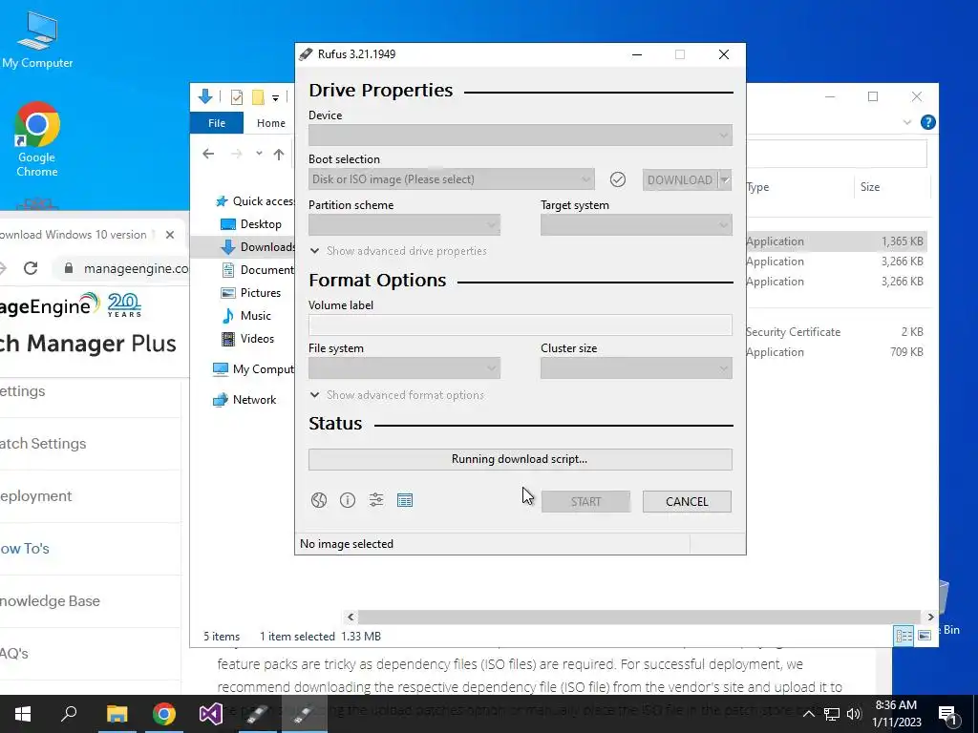Select the 709 KB Application row

click(x=837, y=351)
